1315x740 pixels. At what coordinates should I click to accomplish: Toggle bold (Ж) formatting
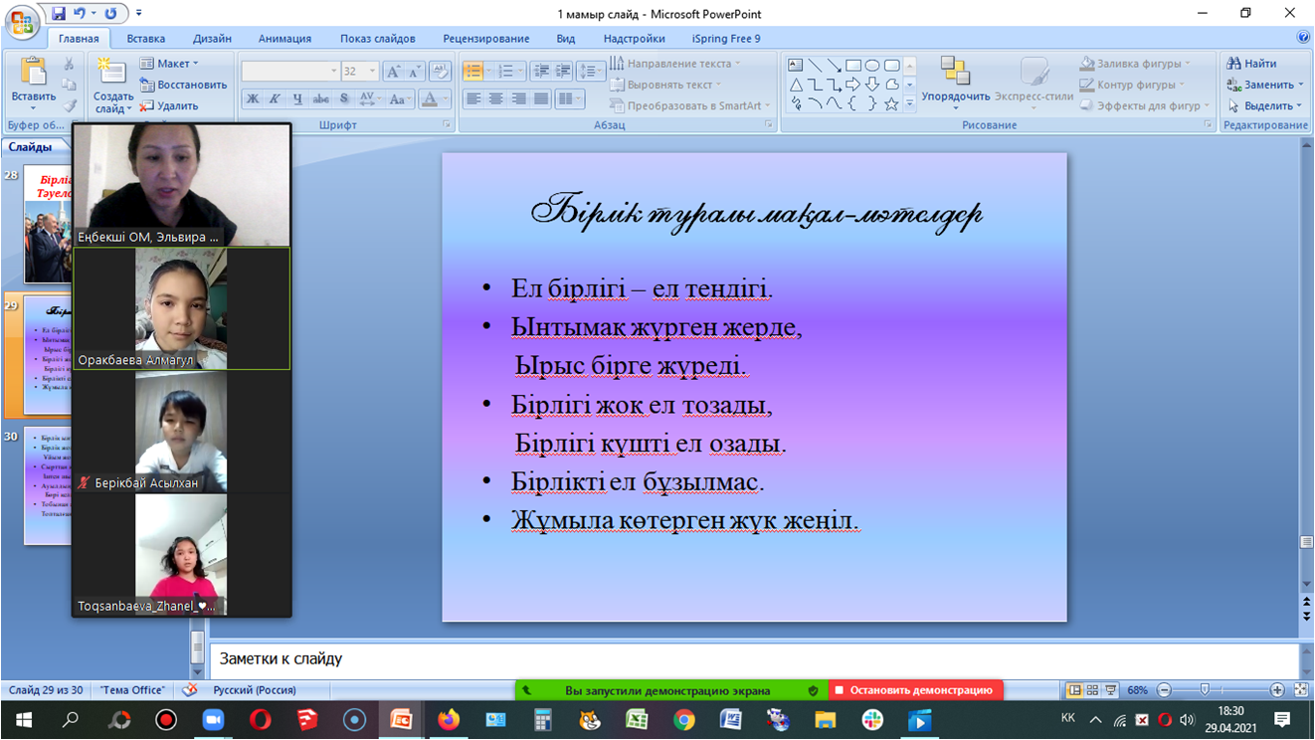(x=253, y=99)
